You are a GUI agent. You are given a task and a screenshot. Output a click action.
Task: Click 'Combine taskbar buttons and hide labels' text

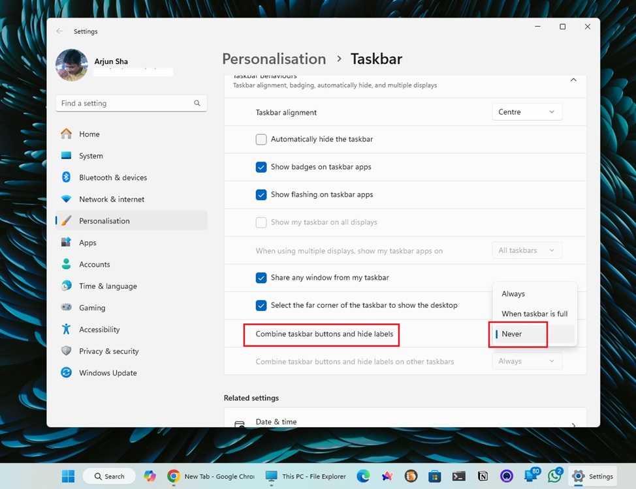pos(324,334)
